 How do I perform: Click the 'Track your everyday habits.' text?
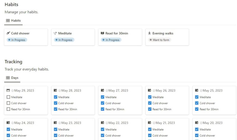(27, 69)
